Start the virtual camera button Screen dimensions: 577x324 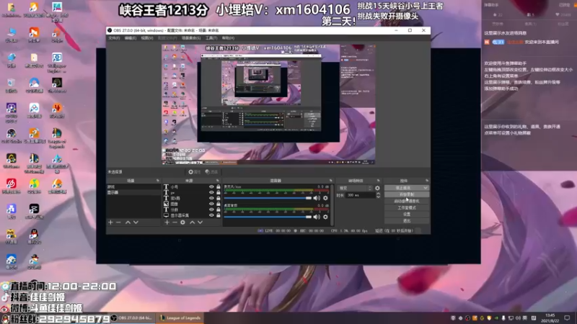[407, 201]
